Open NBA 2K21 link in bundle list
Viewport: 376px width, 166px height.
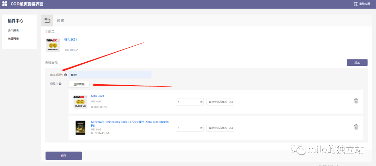(97, 96)
